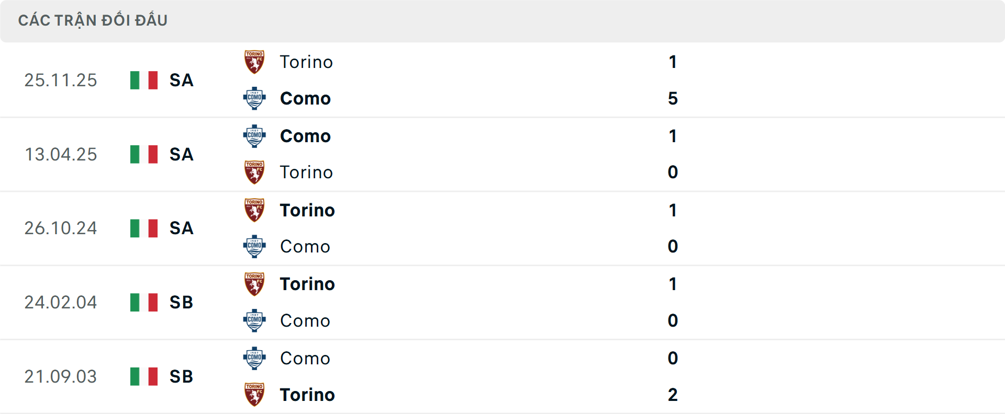
Task: Click the score 5 for Como on 25.11.25
Action: point(673,98)
